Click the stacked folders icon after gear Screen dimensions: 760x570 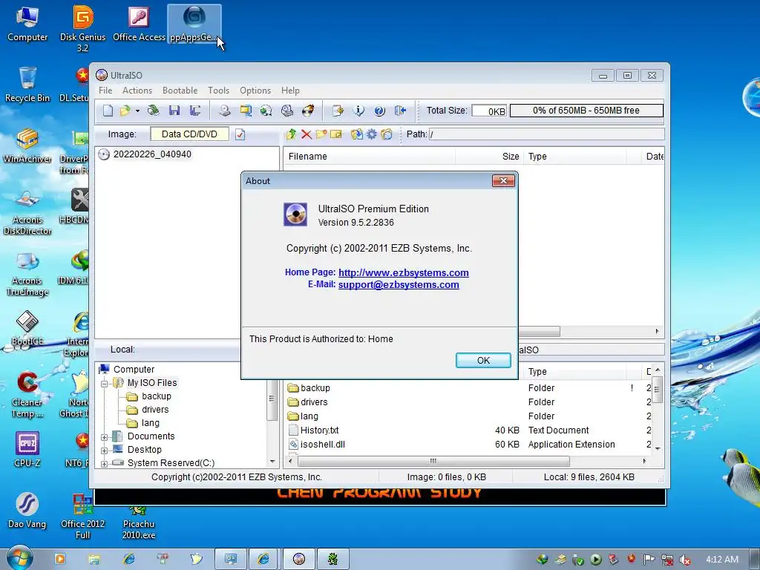click(x=386, y=134)
